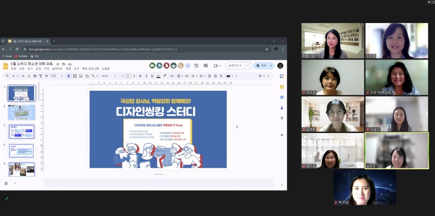Viewport: 435px width, 216px height.
Task: Open the 파일 menu
Action: [13, 69]
